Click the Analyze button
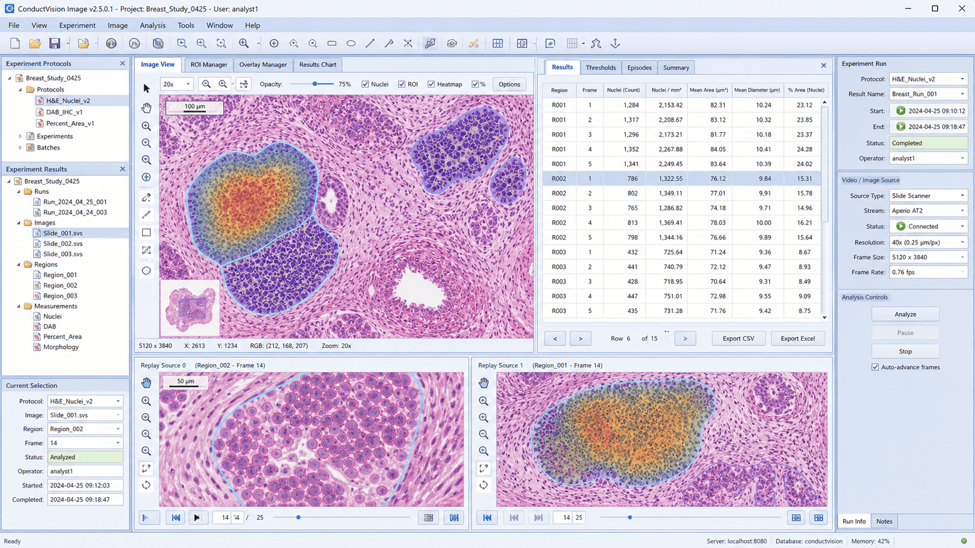 click(x=905, y=314)
